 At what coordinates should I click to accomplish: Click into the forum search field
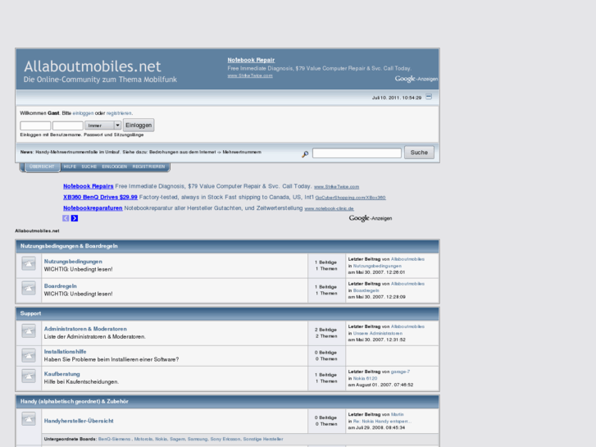(357, 153)
